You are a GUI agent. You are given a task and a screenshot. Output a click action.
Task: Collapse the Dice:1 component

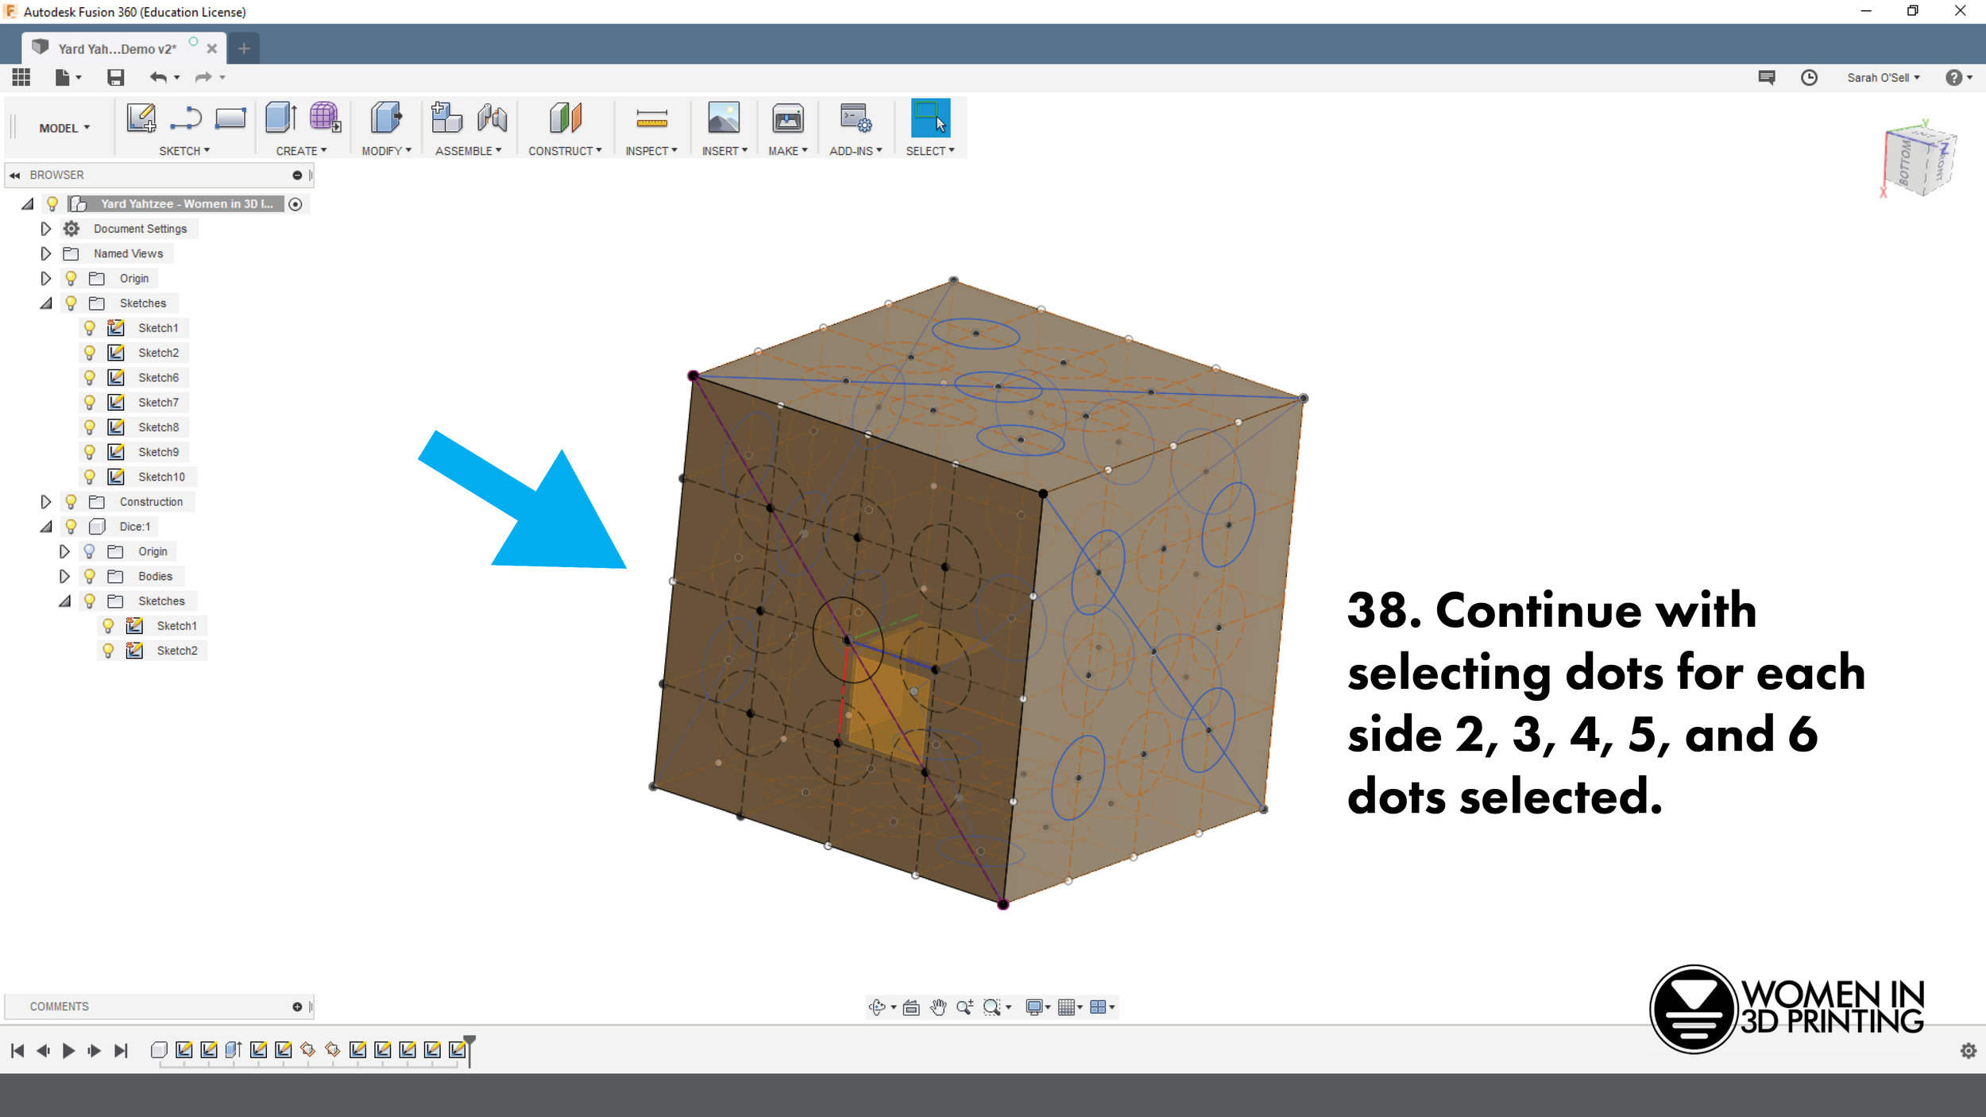point(46,526)
